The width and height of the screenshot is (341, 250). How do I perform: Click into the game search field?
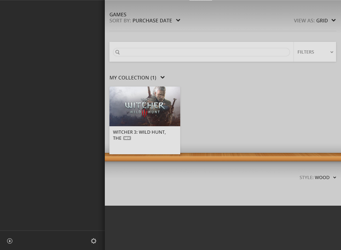coord(201,52)
